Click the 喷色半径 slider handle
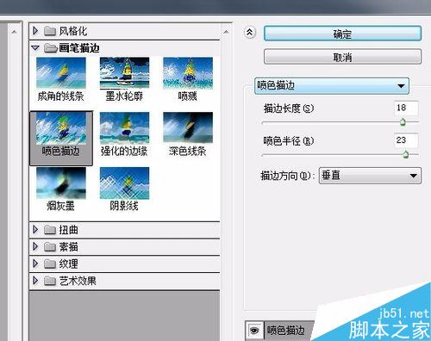This screenshot has height=341, width=431. click(405, 154)
